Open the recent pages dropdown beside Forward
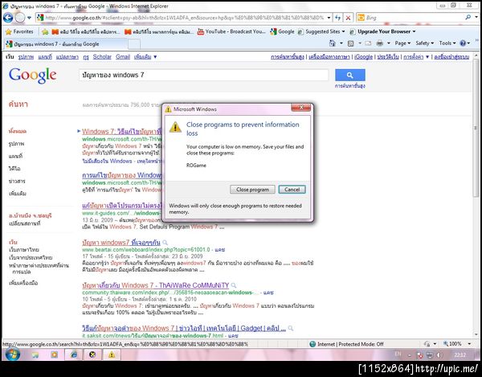The height and width of the screenshot is (377, 482). (x=29, y=18)
